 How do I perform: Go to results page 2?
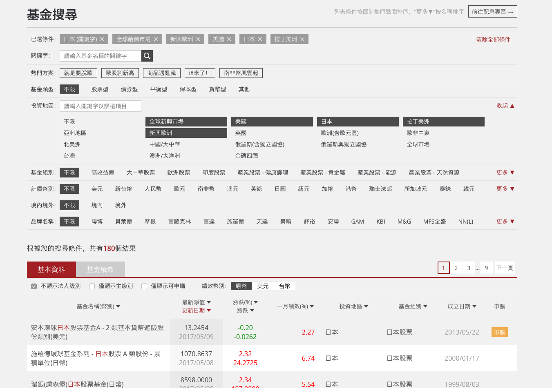[x=456, y=268]
